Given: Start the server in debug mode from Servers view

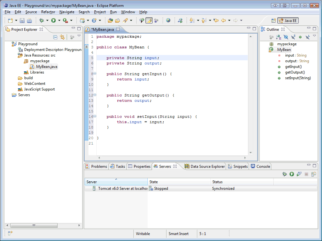Looking at the screenshot, I should 285,174.
